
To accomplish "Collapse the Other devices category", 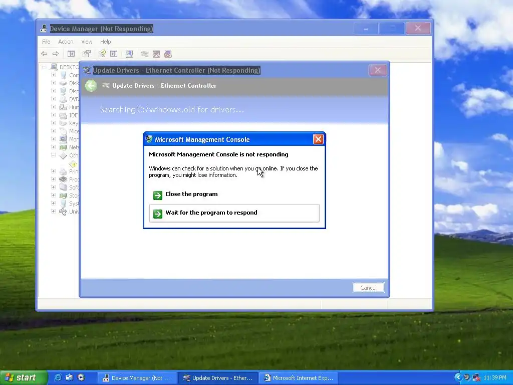I will 53,155.
